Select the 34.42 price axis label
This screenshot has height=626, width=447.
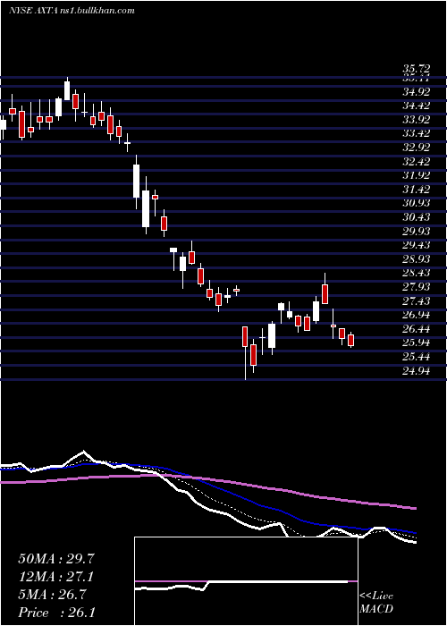click(x=416, y=106)
